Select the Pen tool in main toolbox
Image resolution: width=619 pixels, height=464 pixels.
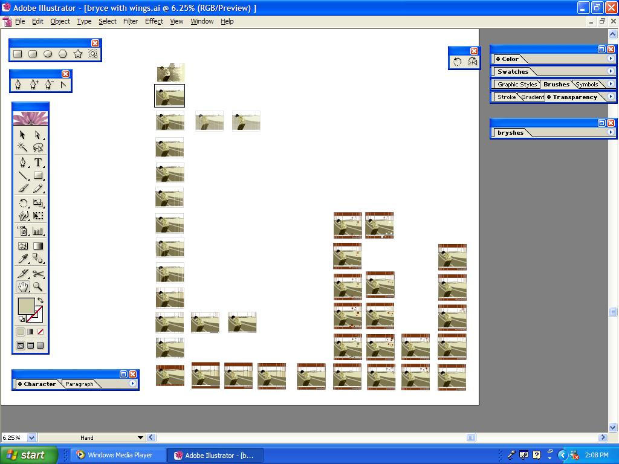[22, 162]
